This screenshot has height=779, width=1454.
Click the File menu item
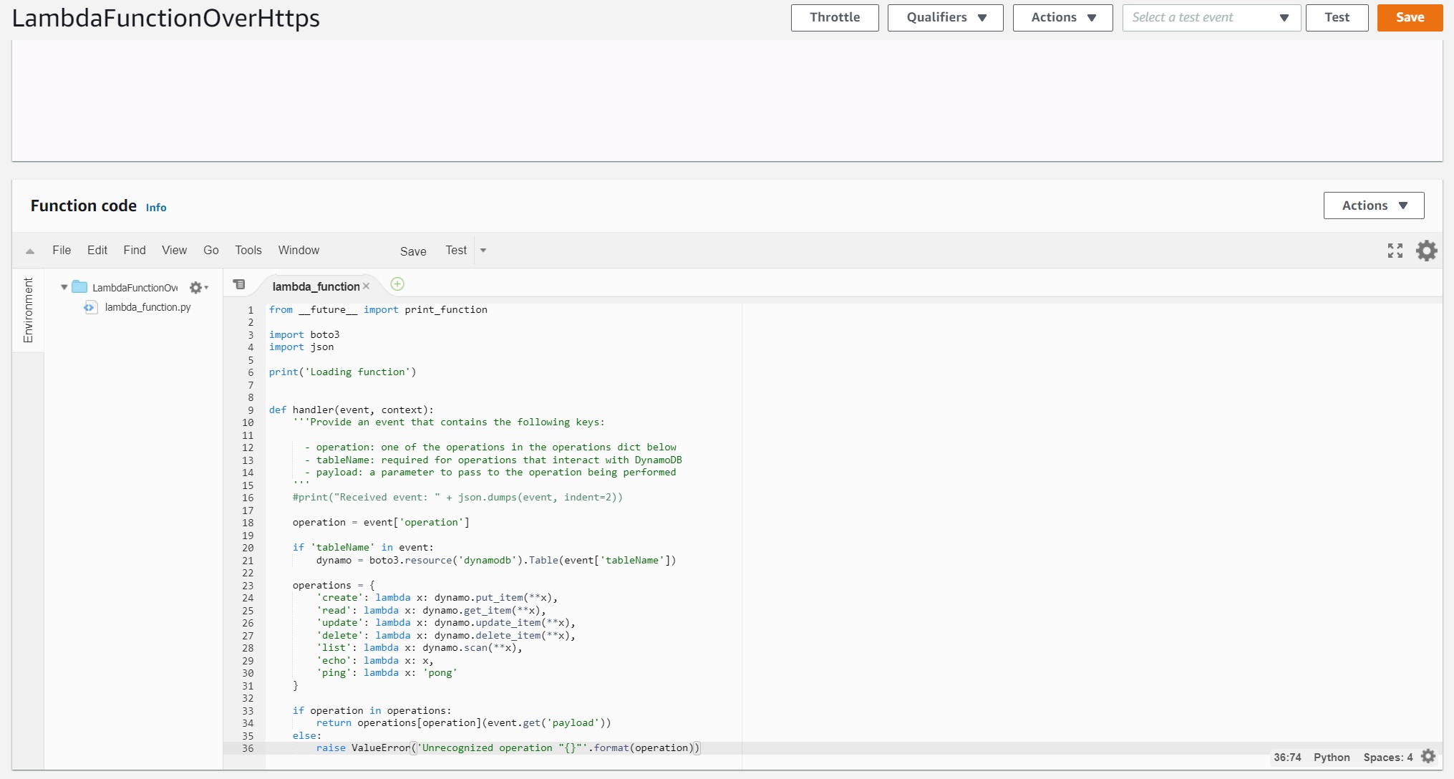click(x=62, y=250)
